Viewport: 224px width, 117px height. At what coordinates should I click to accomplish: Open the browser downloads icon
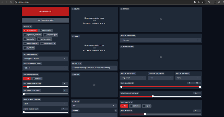[215, 2]
